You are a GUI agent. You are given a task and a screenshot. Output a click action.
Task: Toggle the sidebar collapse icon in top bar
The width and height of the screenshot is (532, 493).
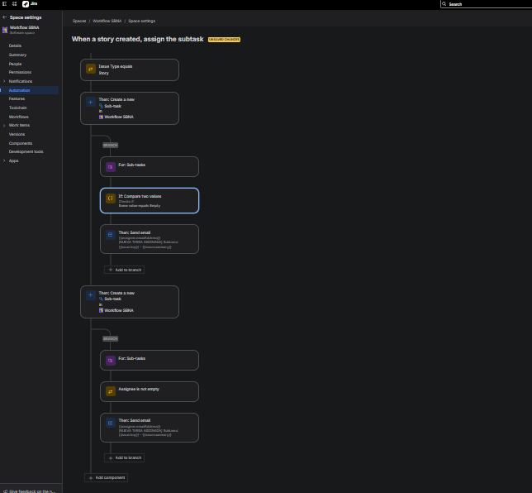pyautogui.click(x=5, y=4)
